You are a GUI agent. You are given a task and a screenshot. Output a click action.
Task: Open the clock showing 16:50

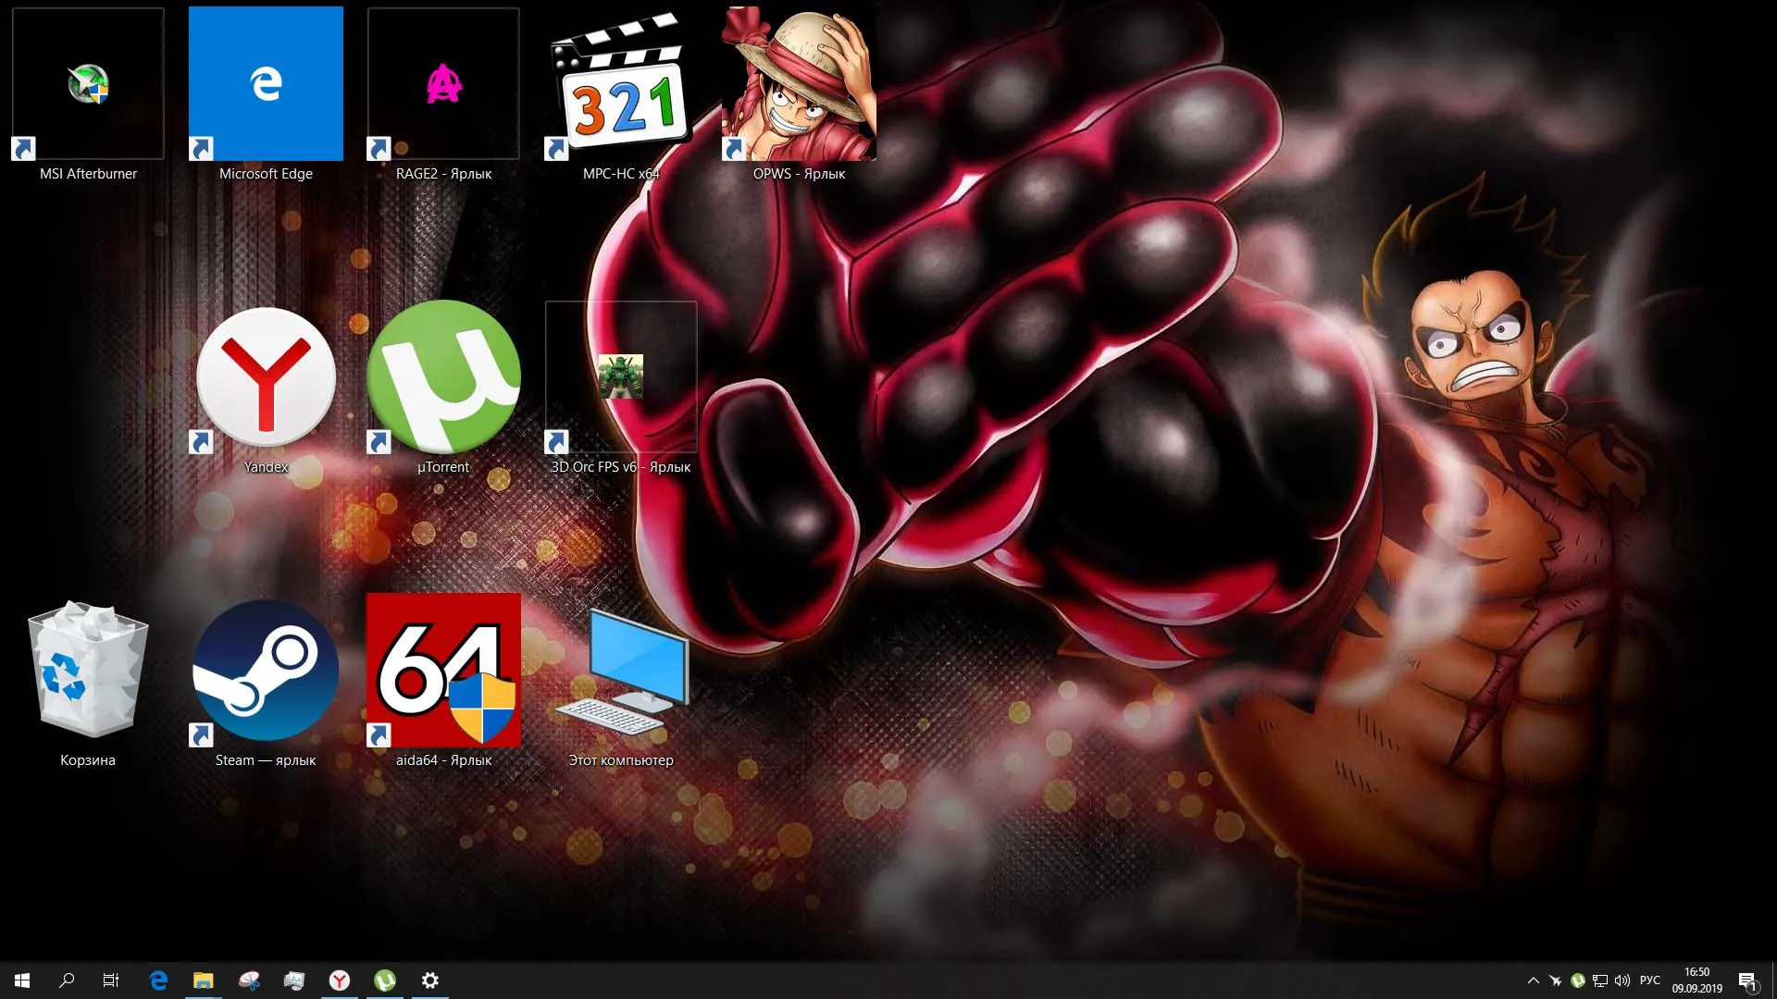pyautogui.click(x=1697, y=980)
